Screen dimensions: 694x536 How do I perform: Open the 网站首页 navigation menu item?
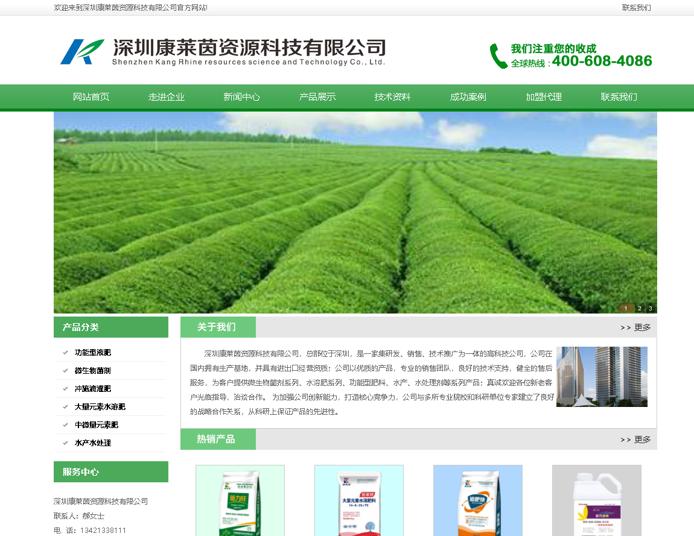pyautogui.click(x=91, y=97)
